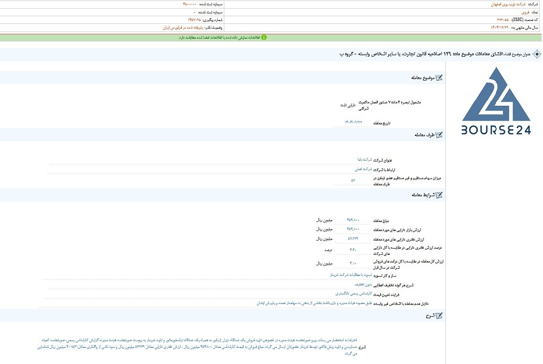Select the ارزش بازار asset value 454,800

(353, 229)
